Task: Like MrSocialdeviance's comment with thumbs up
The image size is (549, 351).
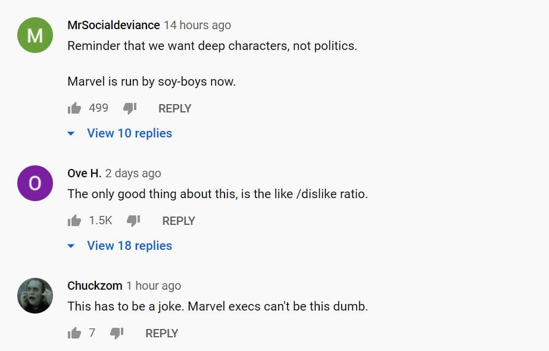Action: pos(74,108)
